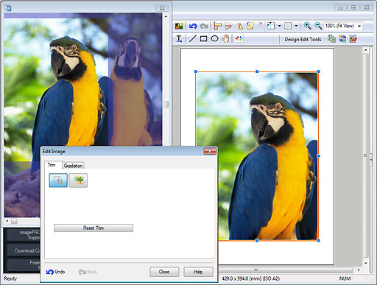
Task: Click the blue Undo arrow in toolbar
Action: coord(193,26)
